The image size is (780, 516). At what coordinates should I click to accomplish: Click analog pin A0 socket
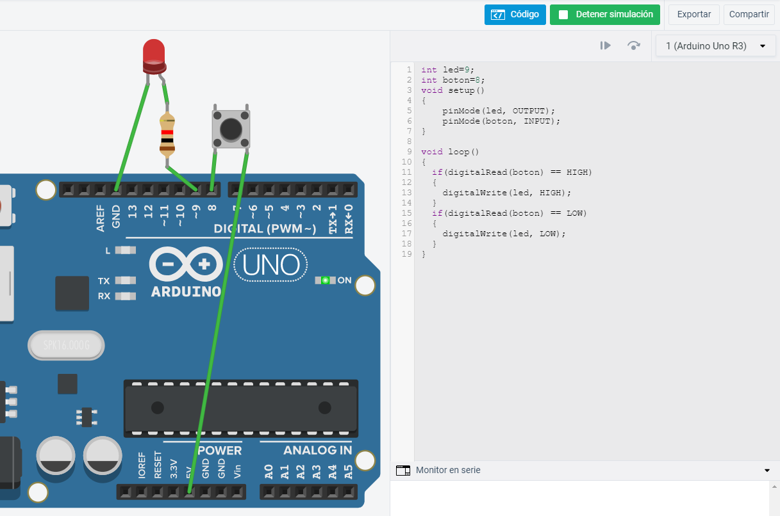[269, 492]
